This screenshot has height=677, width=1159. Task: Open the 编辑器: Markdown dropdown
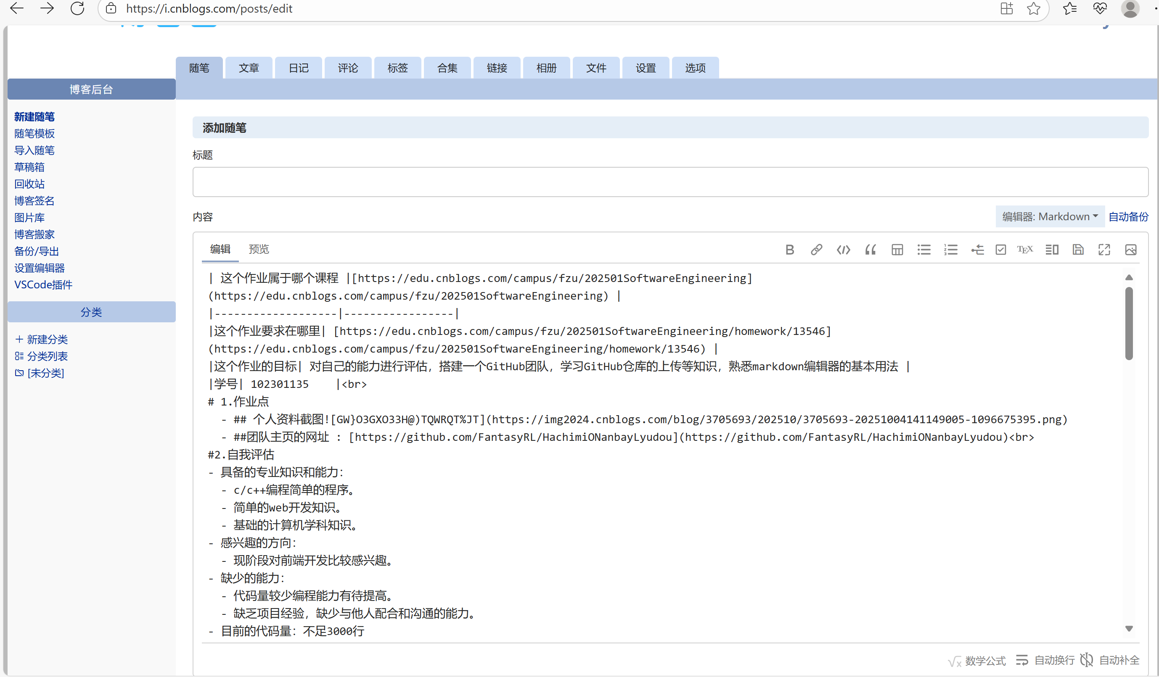click(1050, 216)
